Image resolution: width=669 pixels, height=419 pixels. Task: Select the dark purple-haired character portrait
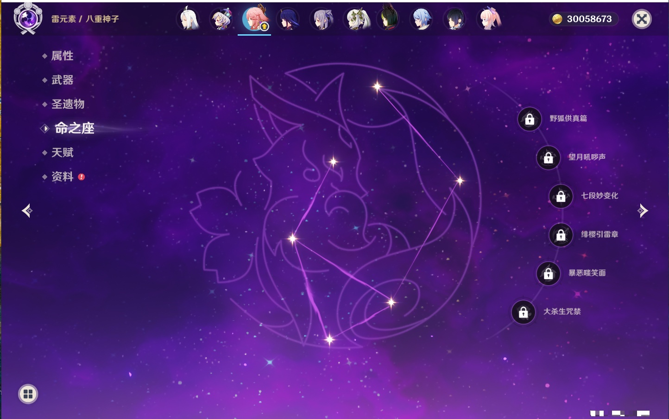tap(288, 19)
